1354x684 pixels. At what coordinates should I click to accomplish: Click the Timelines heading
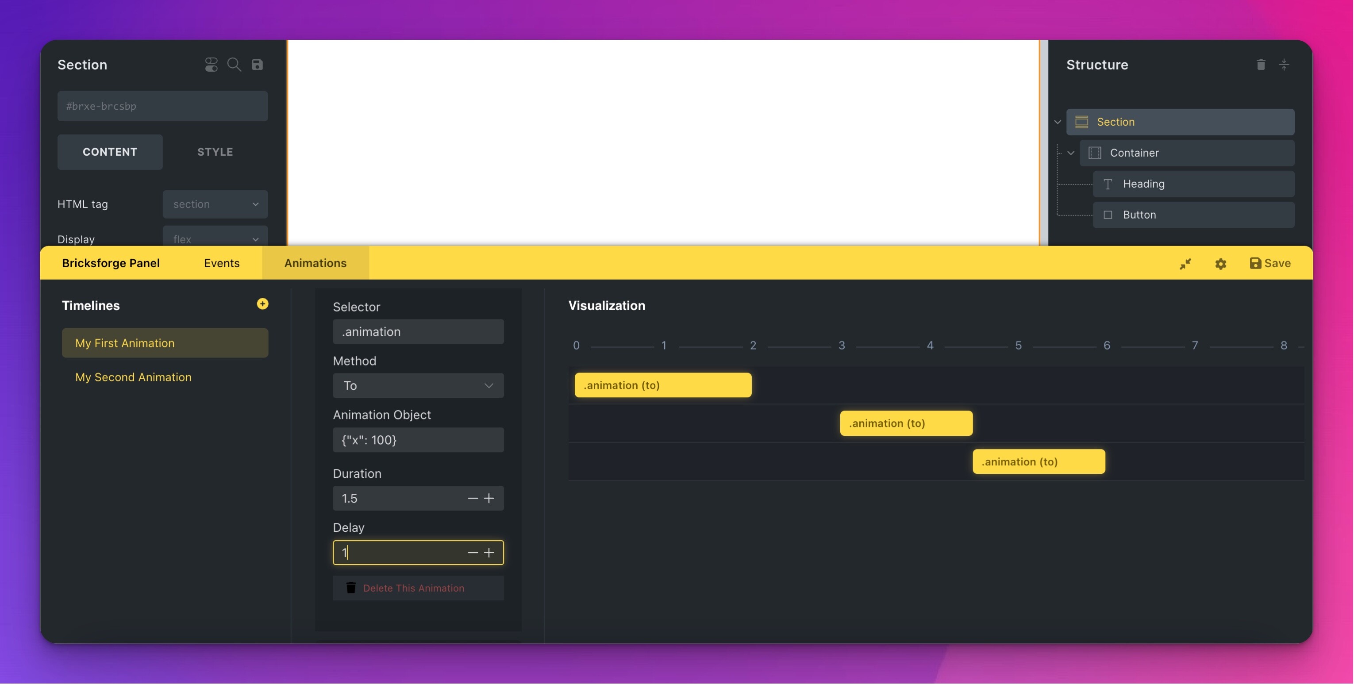tap(91, 306)
